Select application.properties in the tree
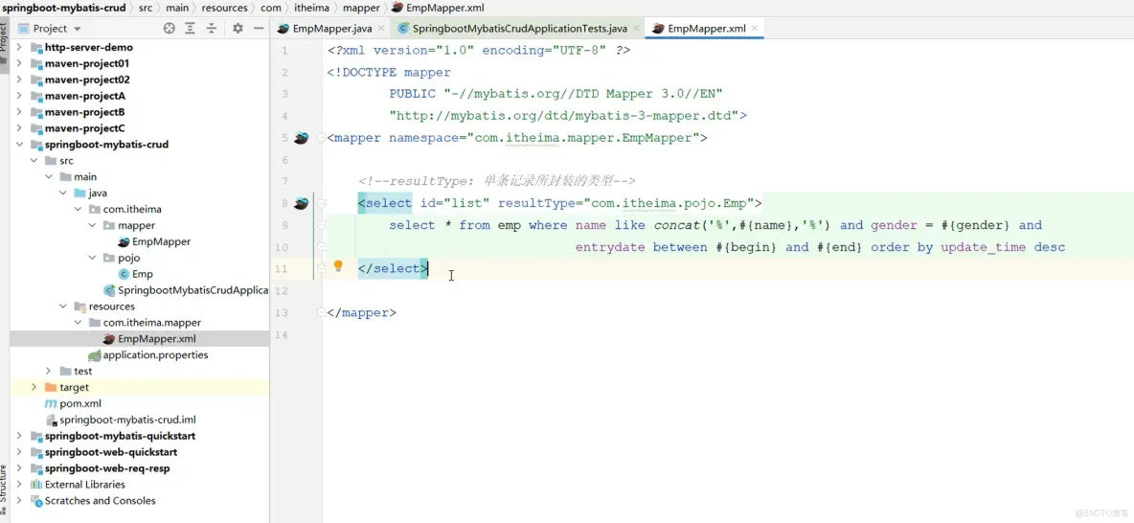 [x=155, y=355]
